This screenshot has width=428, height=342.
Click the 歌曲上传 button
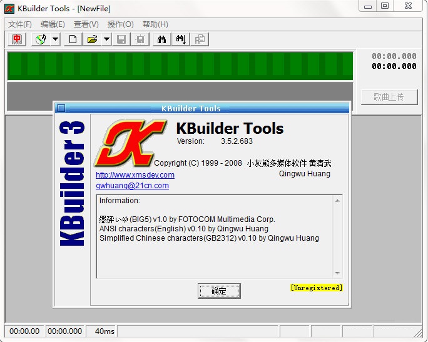389,97
